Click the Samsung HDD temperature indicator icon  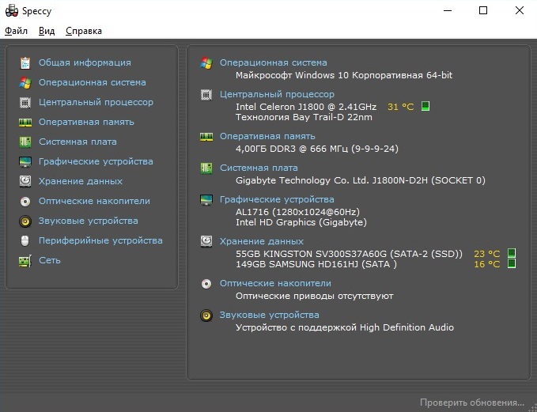[x=512, y=263]
